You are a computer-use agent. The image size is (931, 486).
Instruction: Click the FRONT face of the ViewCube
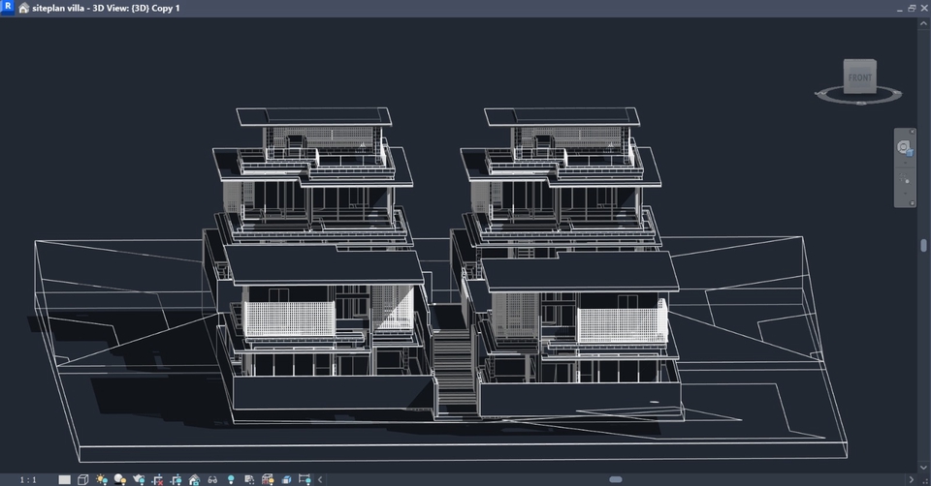pos(860,77)
